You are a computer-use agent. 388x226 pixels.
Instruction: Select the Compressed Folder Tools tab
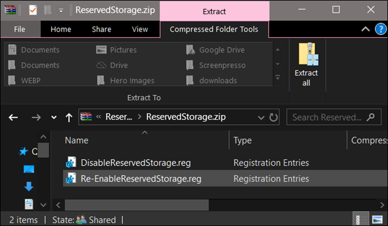[214, 29]
